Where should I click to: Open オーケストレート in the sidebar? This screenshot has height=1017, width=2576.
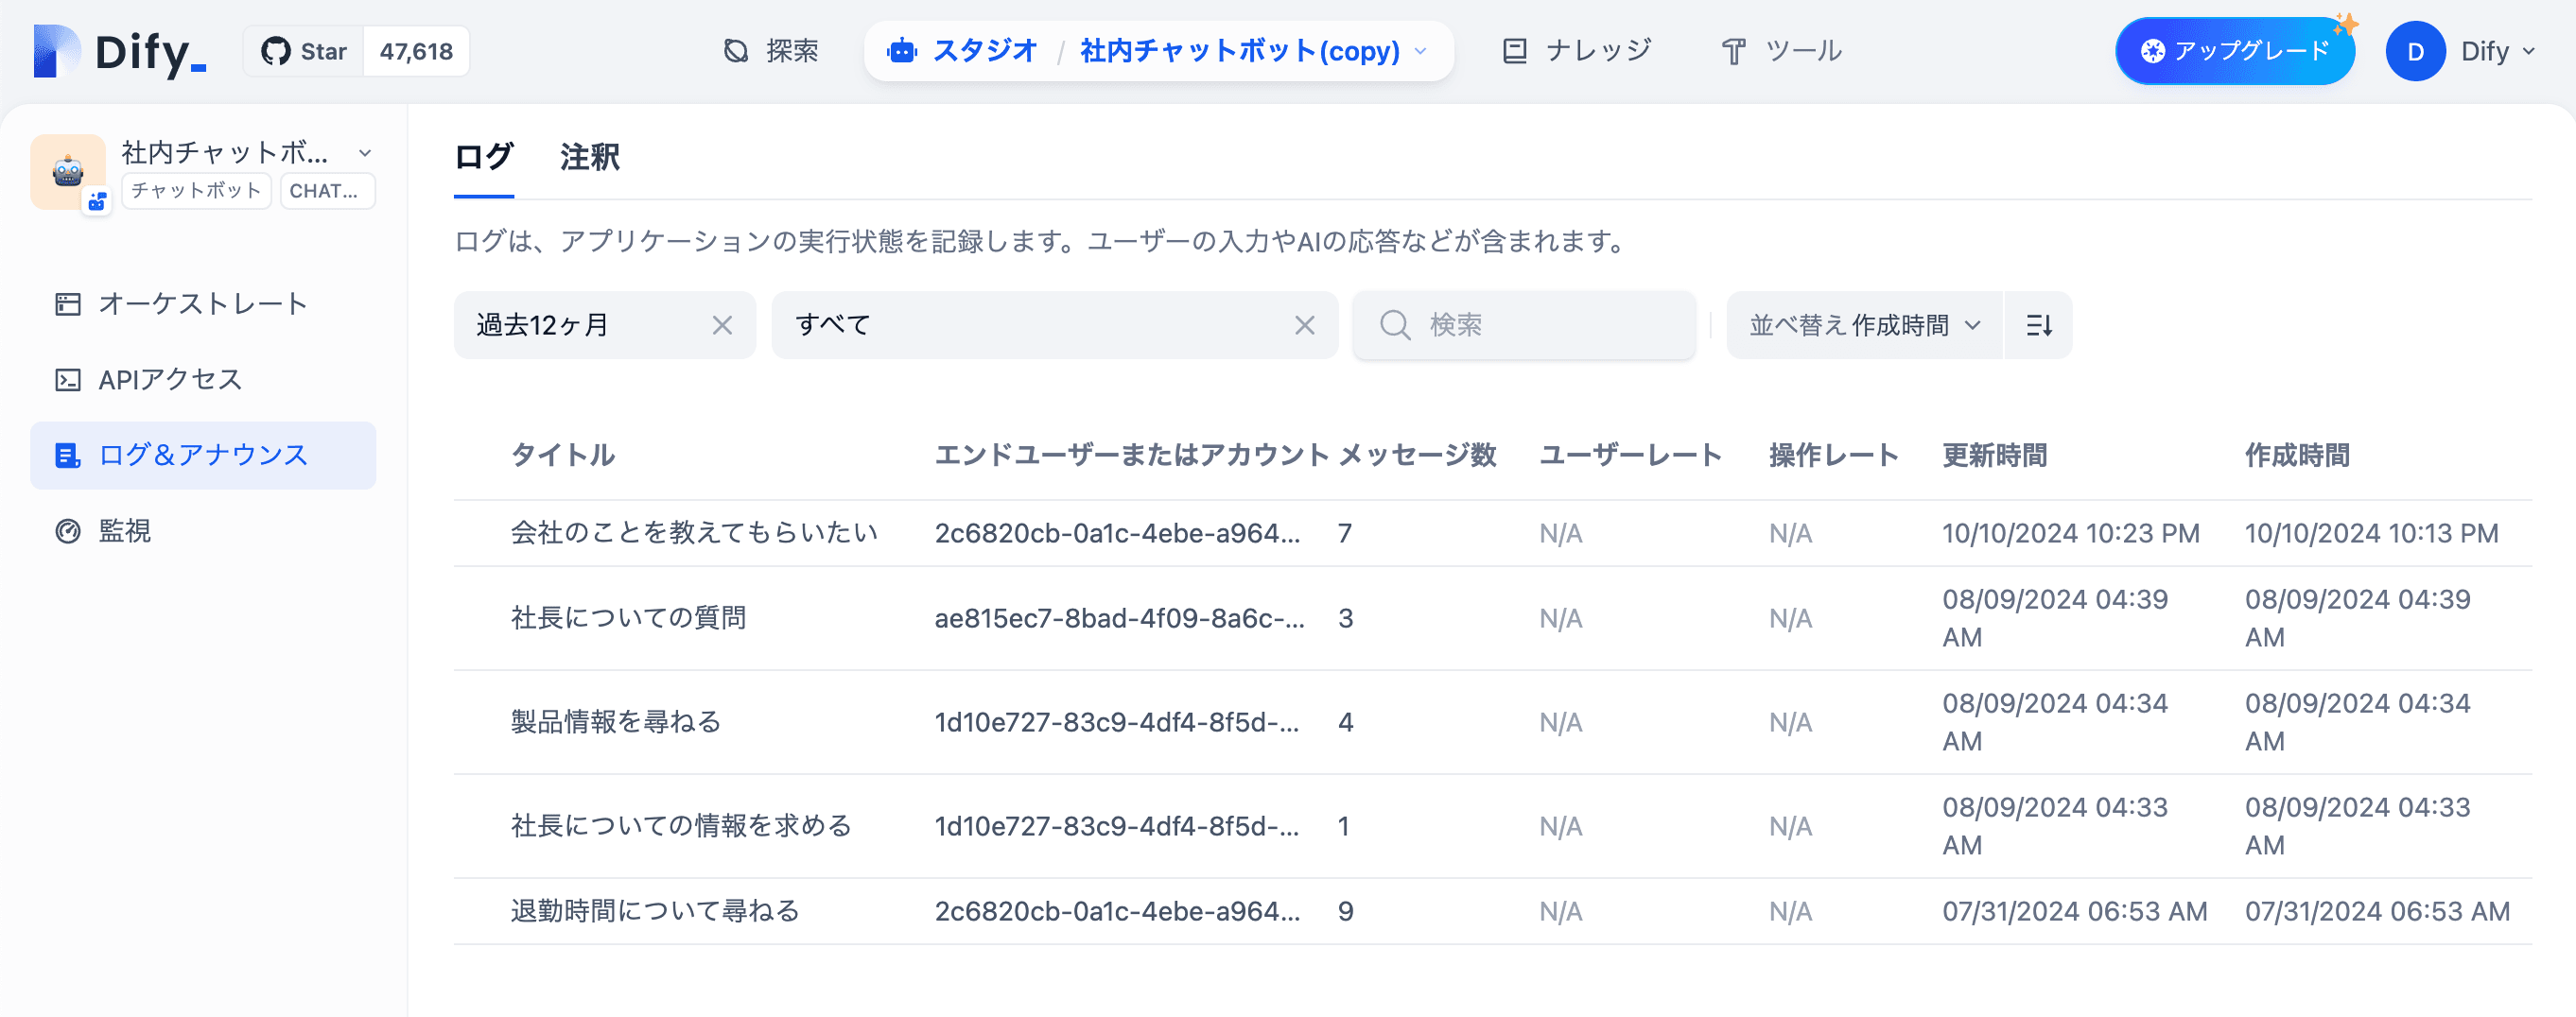[202, 303]
